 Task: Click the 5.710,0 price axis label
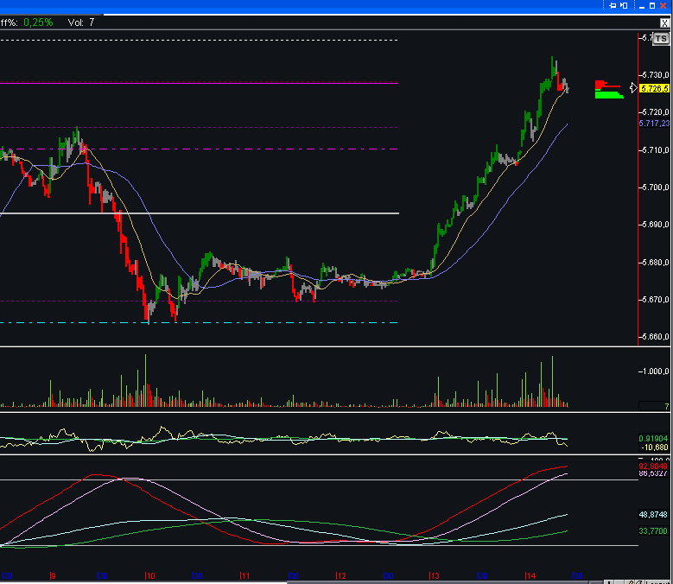click(x=656, y=150)
